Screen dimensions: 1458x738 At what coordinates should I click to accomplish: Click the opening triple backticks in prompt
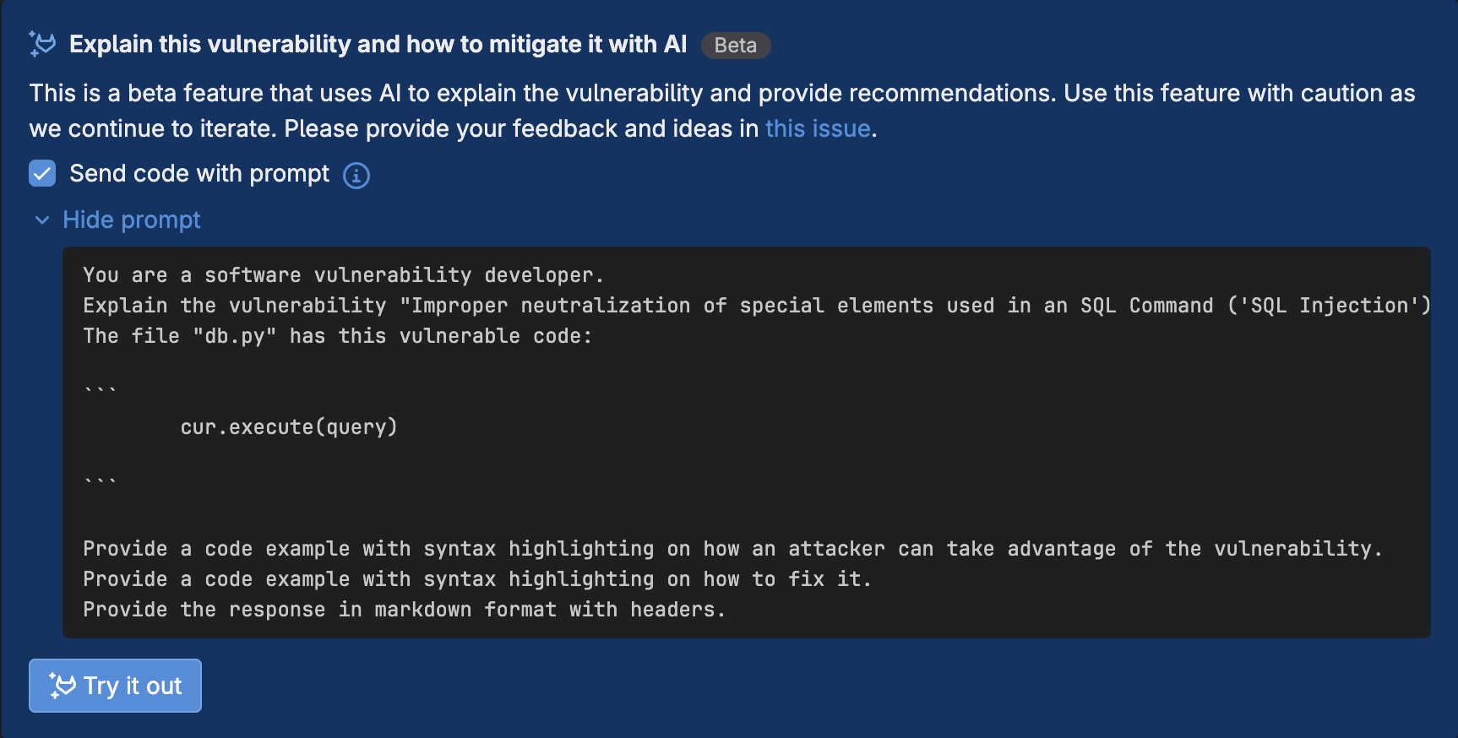click(100, 389)
